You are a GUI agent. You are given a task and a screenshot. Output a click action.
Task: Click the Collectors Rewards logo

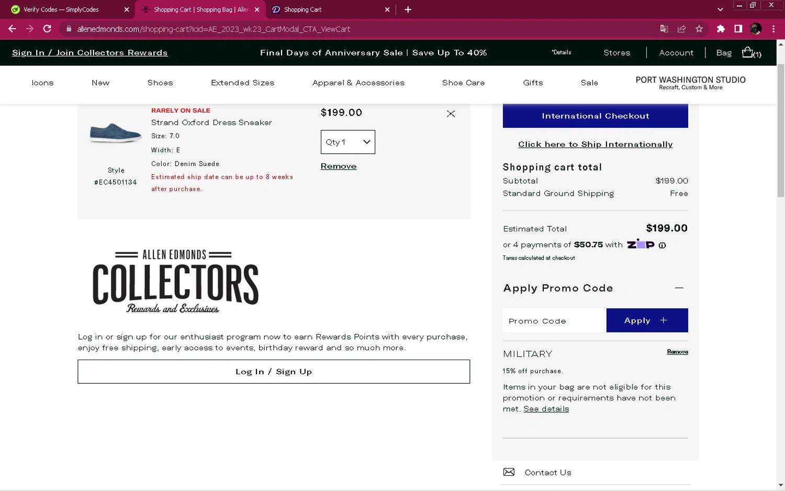coord(175,282)
